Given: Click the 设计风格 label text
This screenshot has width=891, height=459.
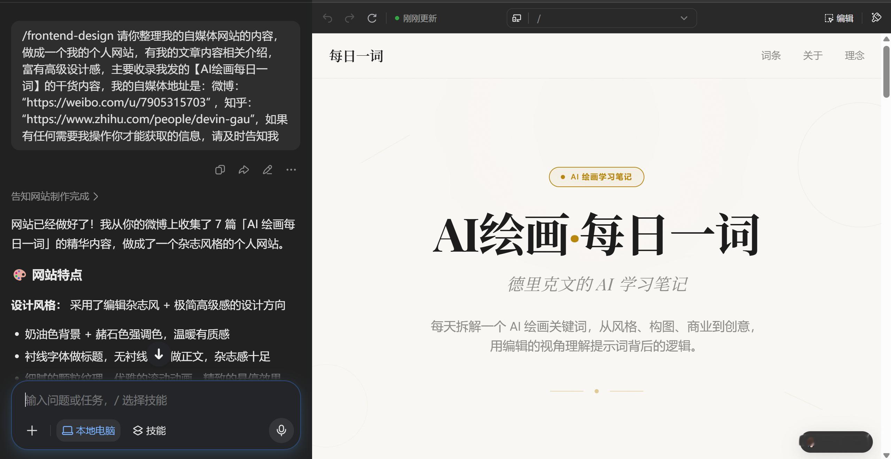Looking at the screenshot, I should tap(36, 305).
